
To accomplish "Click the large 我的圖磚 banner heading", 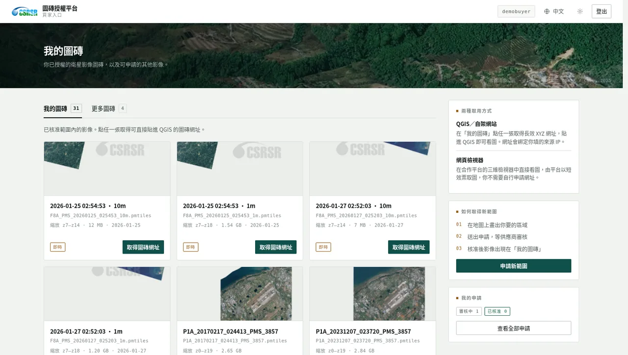I will point(63,51).
